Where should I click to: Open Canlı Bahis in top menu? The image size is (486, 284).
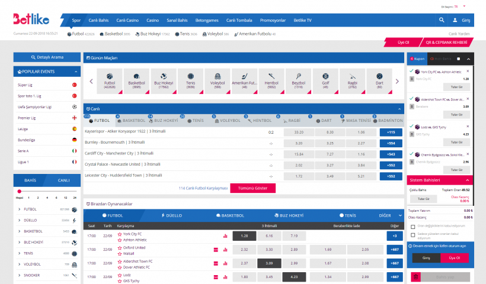point(98,21)
